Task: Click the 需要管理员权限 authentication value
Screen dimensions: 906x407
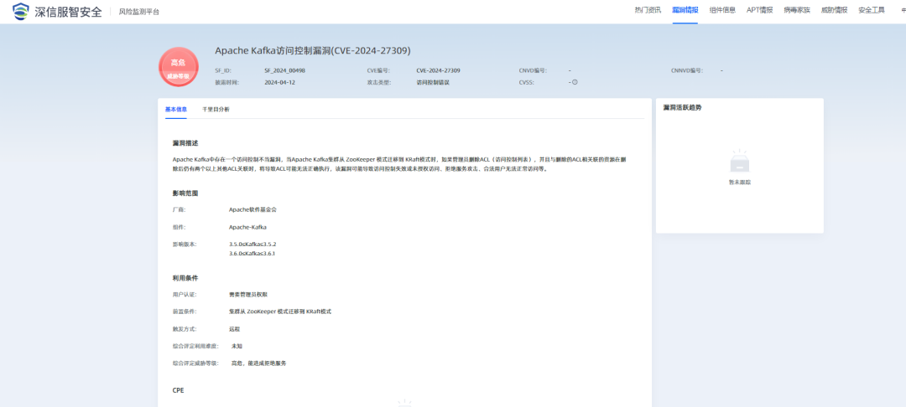Action: click(248, 295)
